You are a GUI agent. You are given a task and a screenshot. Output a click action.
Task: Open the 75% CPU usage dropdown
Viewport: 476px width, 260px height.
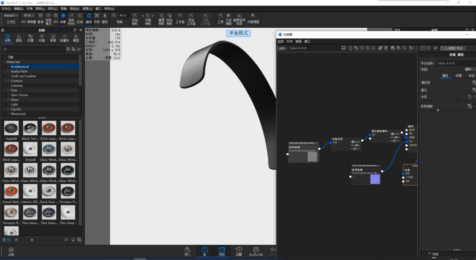(28, 15)
